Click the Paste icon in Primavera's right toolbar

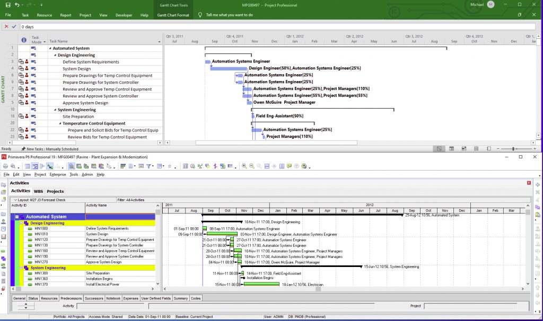(x=538, y=215)
